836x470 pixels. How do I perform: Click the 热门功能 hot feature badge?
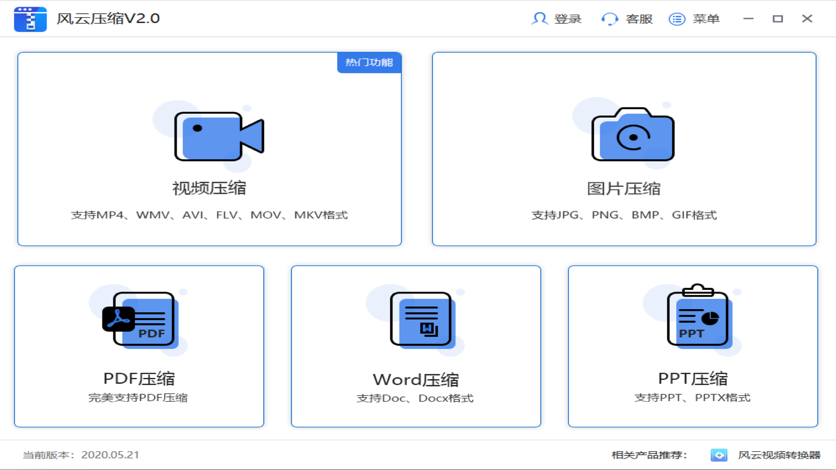pyautogui.click(x=369, y=63)
